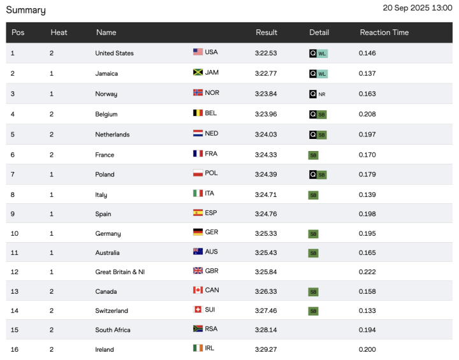Click the Heat column header

point(59,32)
